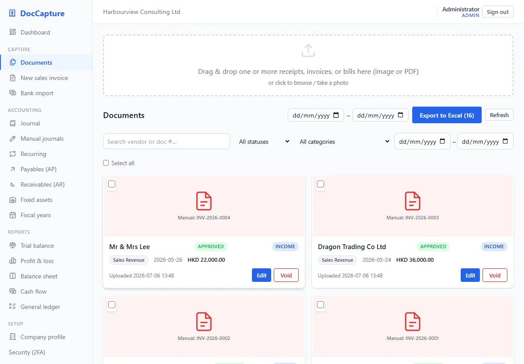Open calendar picker for filter start date

(x=442, y=142)
